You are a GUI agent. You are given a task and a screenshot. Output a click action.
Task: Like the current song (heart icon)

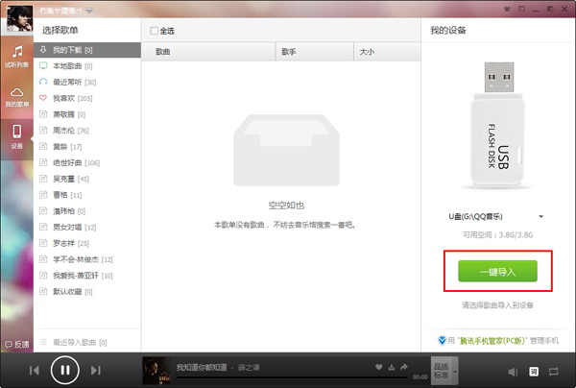coord(379,367)
